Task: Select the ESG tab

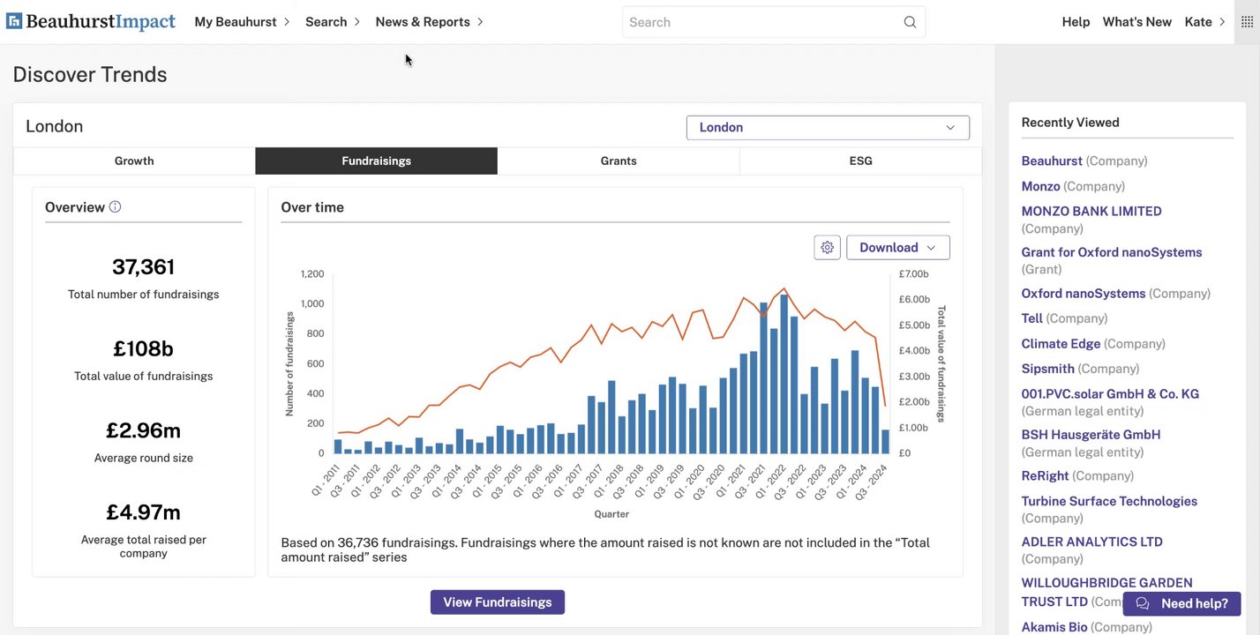Action: click(860, 161)
